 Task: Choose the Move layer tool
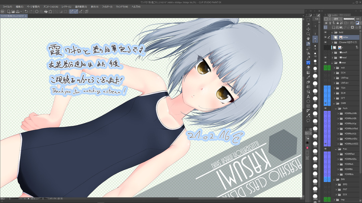[308, 29]
